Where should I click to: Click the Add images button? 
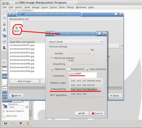[24, 81]
